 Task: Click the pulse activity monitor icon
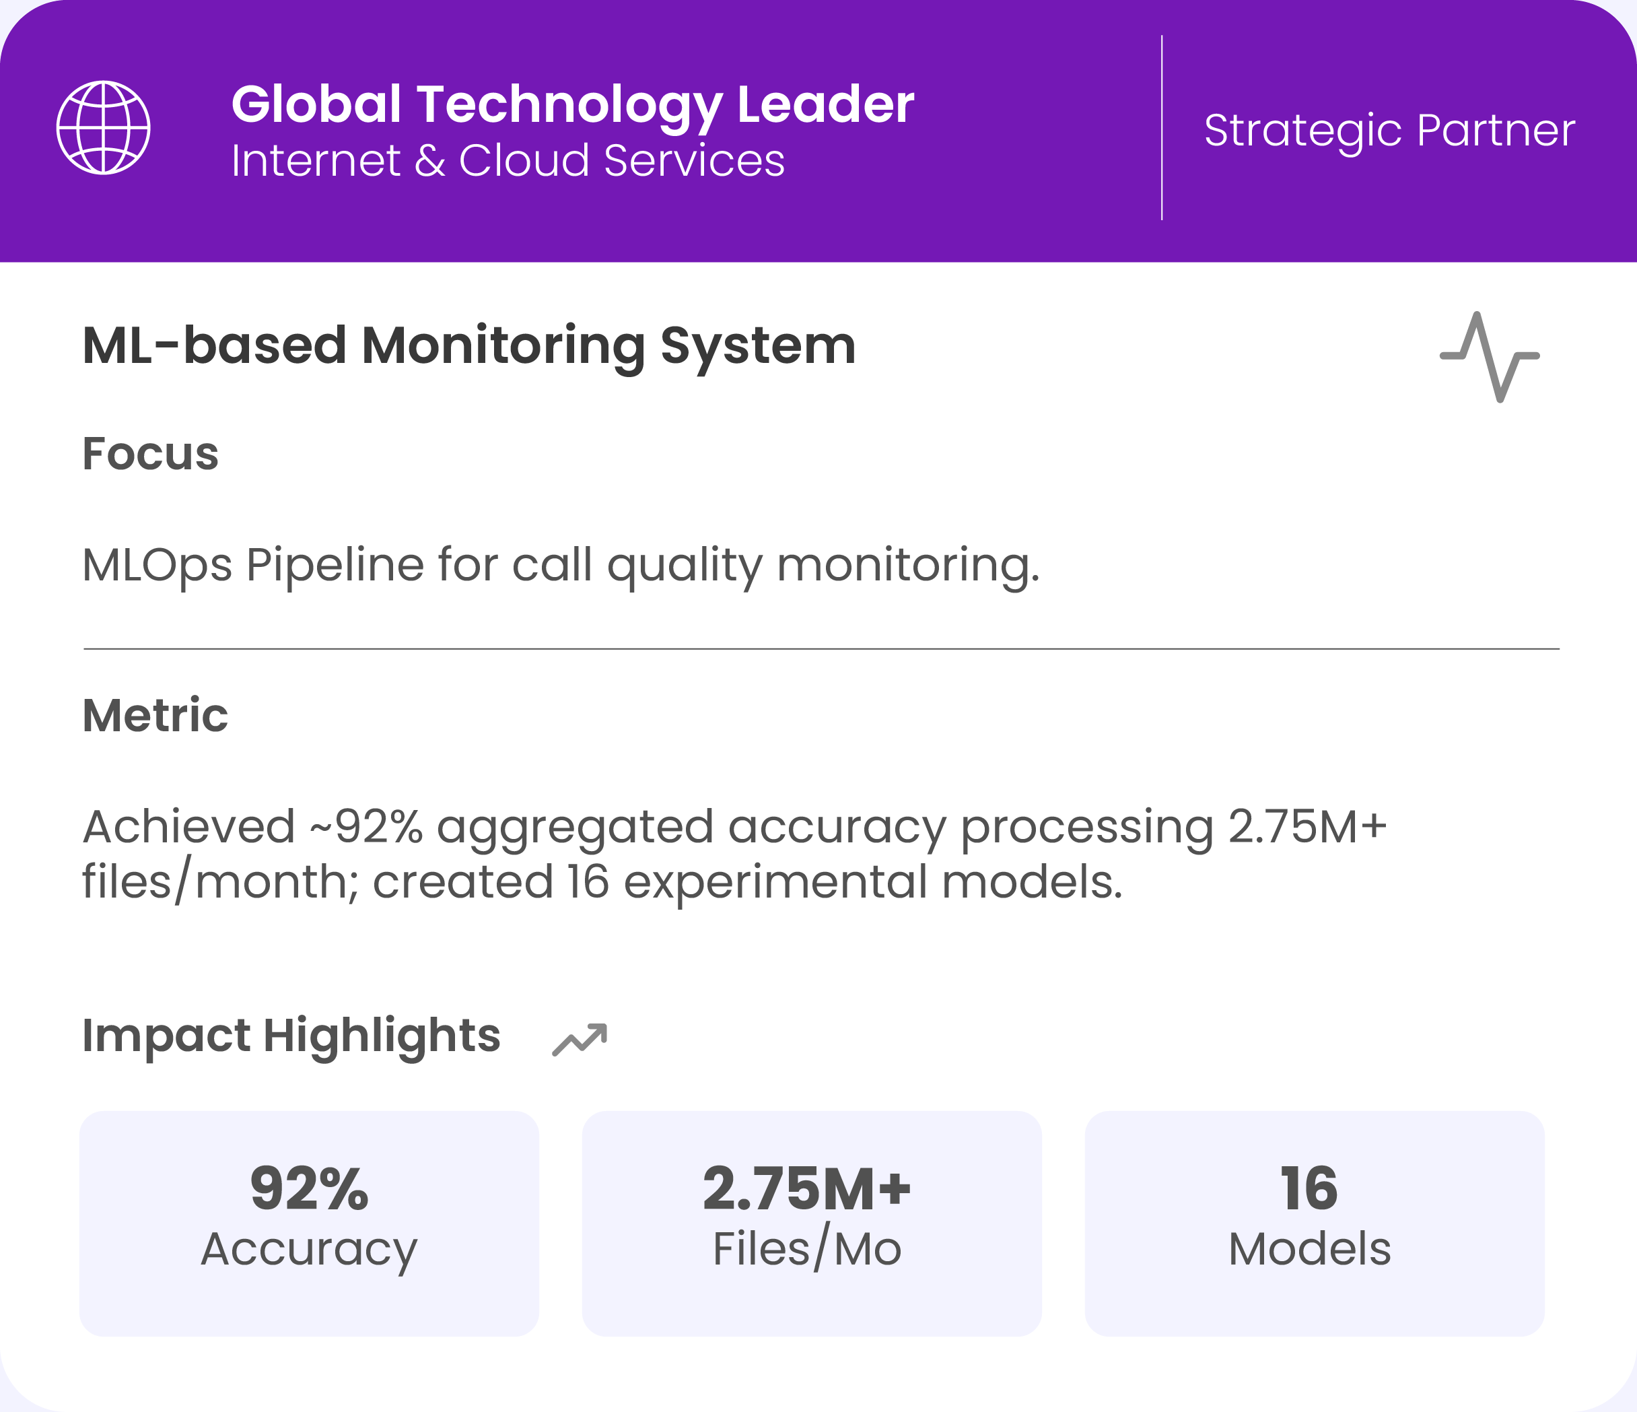(x=1490, y=356)
